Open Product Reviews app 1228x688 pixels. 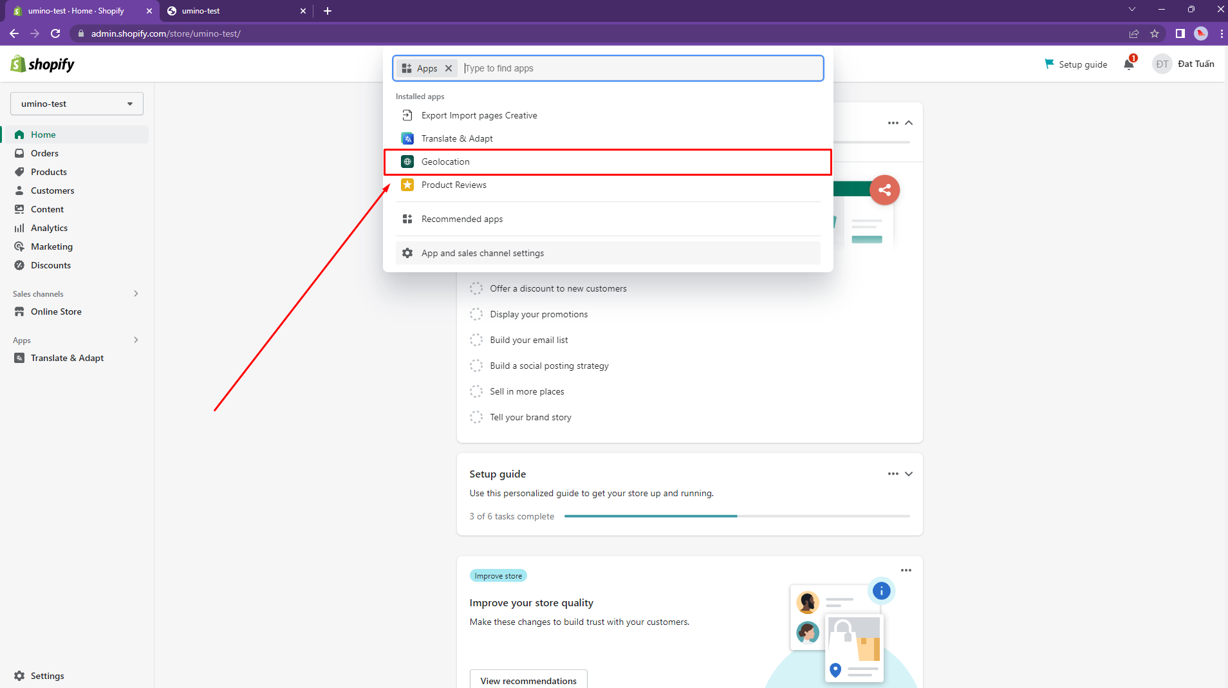(x=608, y=185)
